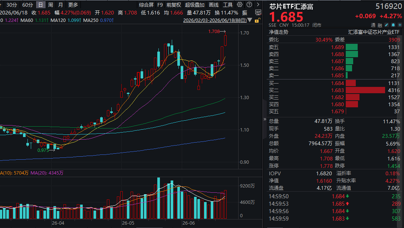
Task: Select 卖一 ask row at 1.685
Action: click(x=334, y=76)
